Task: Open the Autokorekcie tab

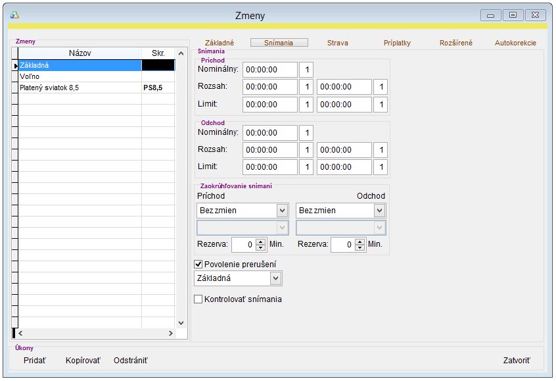Action: [515, 43]
